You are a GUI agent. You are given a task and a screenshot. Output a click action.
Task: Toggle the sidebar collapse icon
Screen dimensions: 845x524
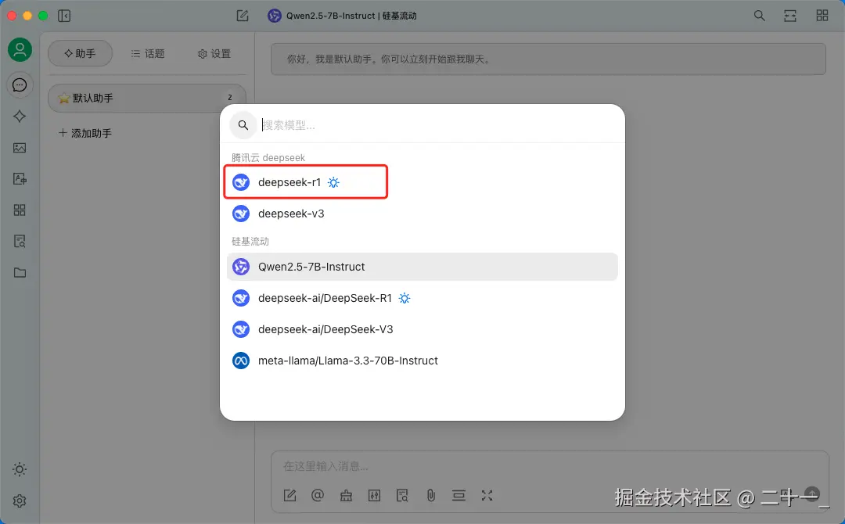coord(64,16)
